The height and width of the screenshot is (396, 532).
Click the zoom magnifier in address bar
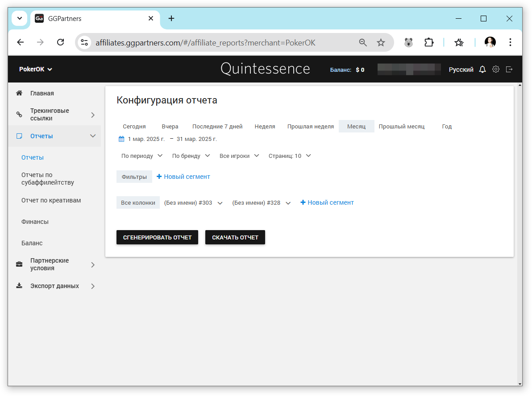pos(363,42)
